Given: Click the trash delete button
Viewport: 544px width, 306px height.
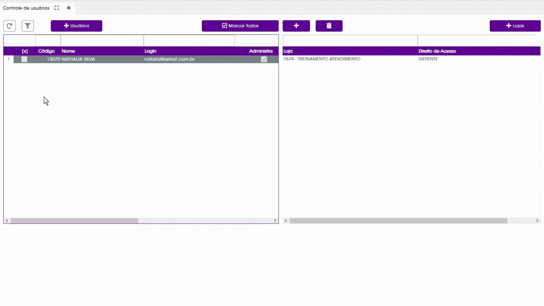Looking at the screenshot, I should tap(329, 26).
